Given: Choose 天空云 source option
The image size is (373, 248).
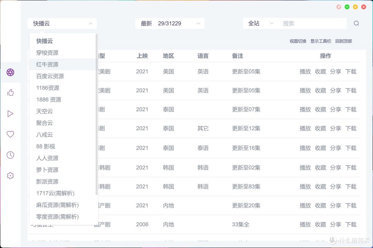Looking at the screenshot, I should [62, 111].
